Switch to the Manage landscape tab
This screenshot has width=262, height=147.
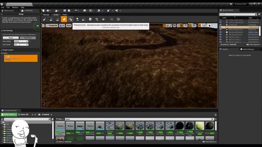pos(46,15)
